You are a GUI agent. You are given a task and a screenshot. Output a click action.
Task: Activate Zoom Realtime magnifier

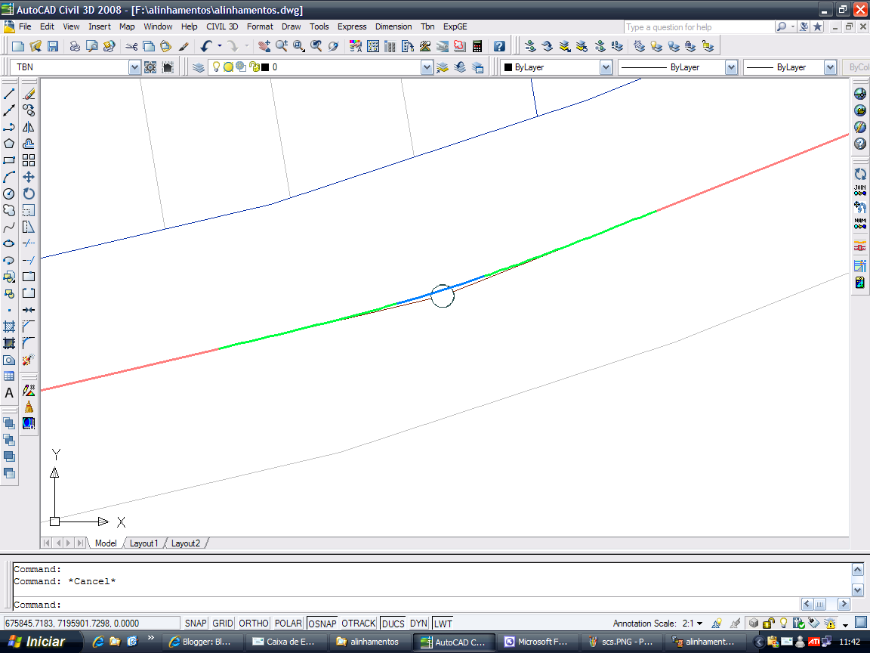pyautogui.click(x=281, y=46)
